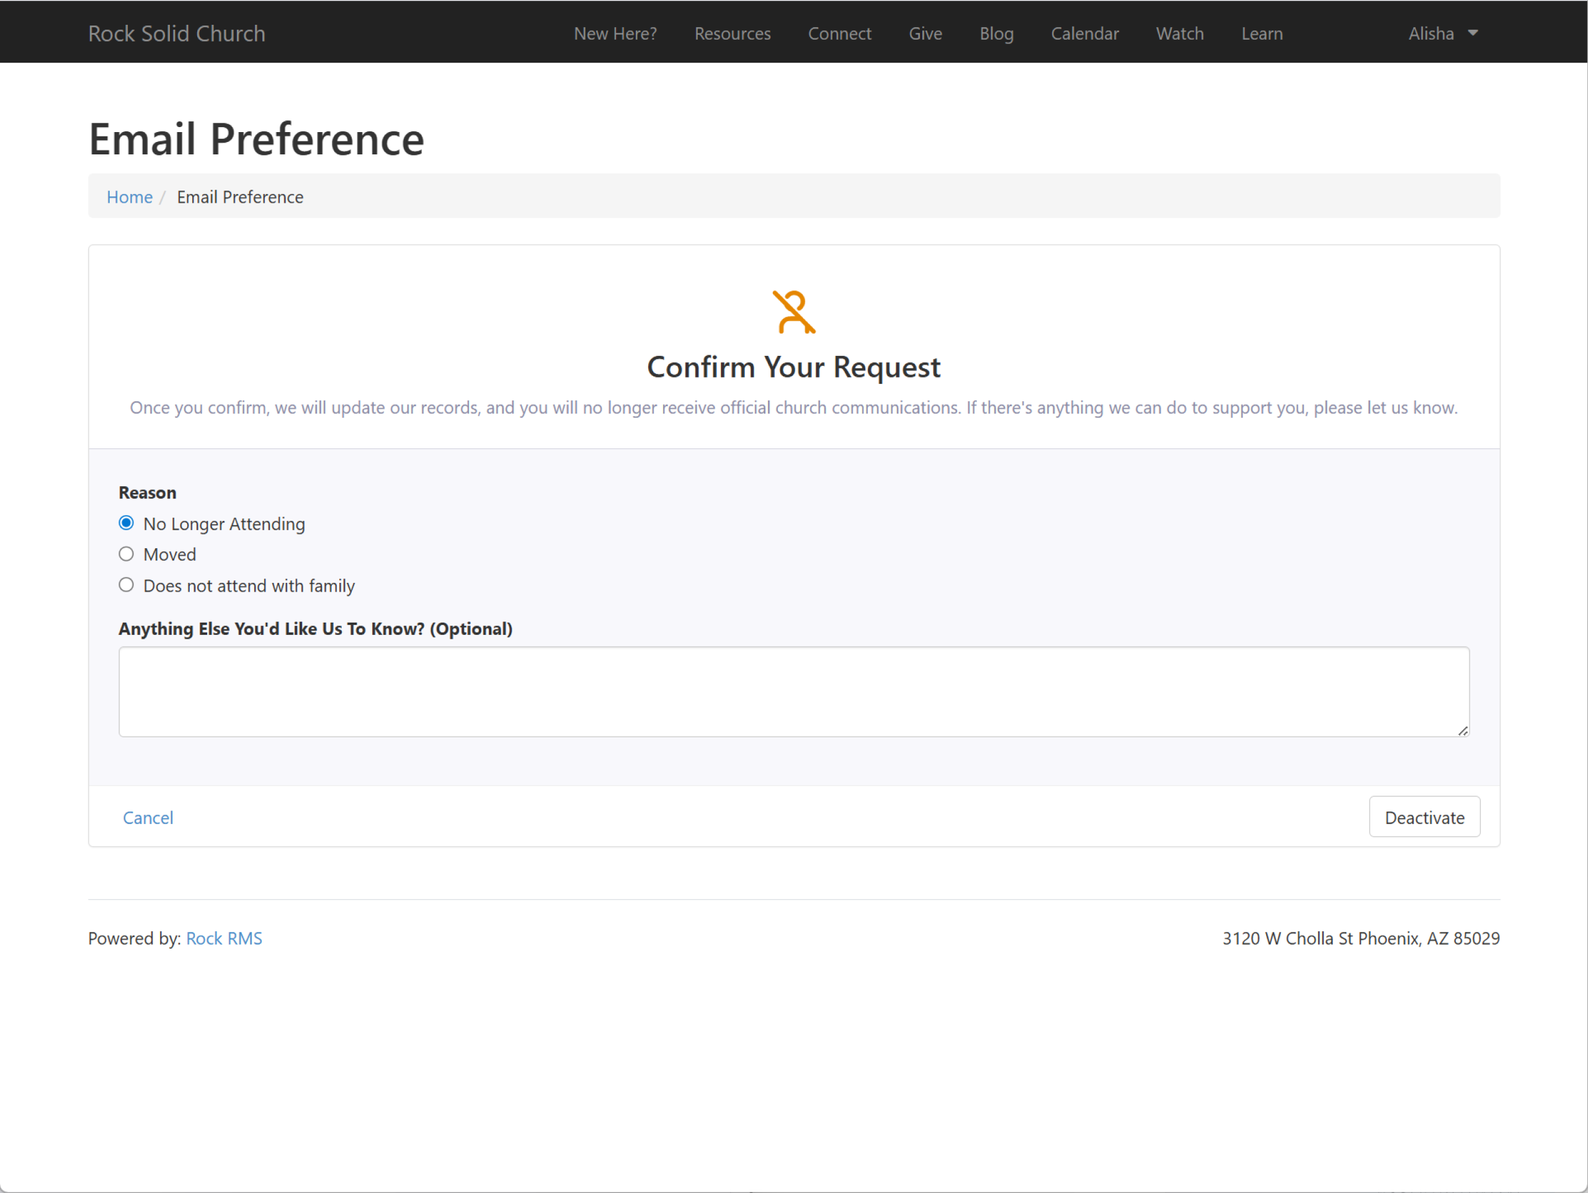Go to the Connect menu

839,33
